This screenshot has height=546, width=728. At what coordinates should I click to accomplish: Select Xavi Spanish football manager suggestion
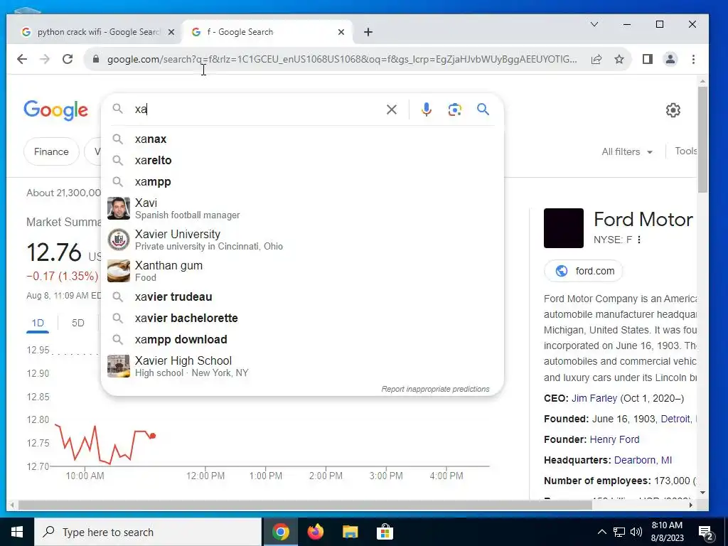[302, 208]
